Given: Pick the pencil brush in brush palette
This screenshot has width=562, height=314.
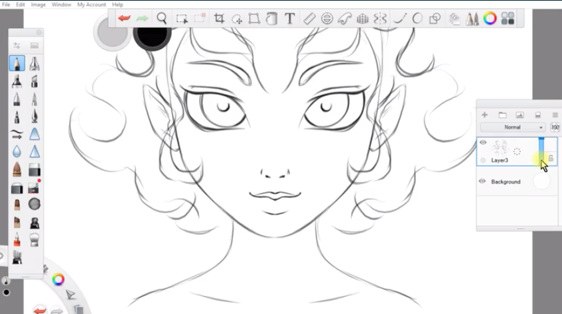Looking at the screenshot, I should [17, 64].
